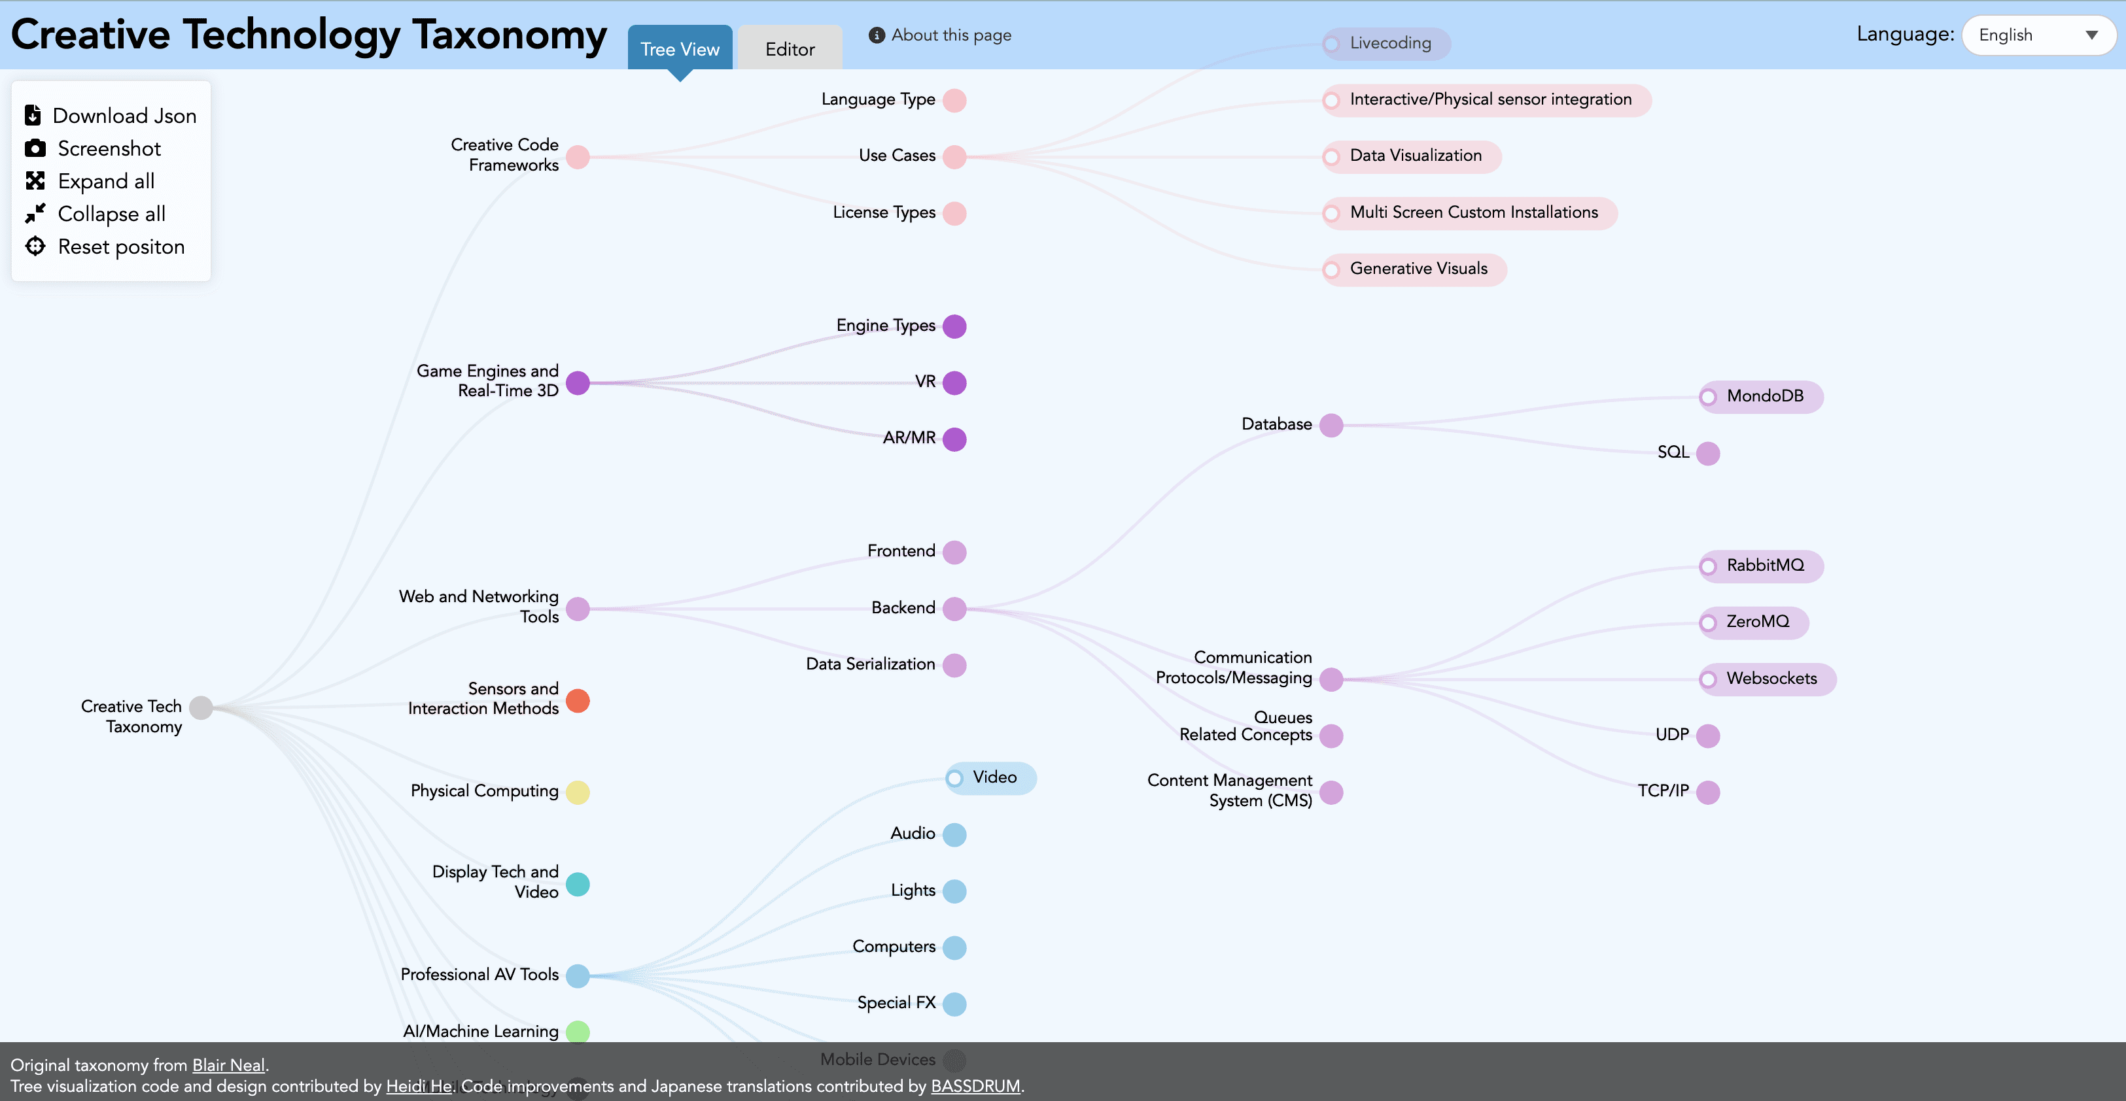Open the Blair Neal link
The image size is (2126, 1101).
pyautogui.click(x=228, y=1064)
